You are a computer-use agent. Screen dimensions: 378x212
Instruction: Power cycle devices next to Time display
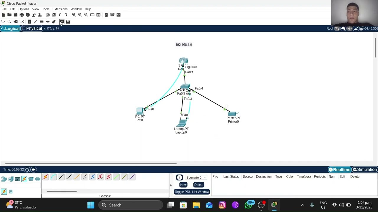point(27,170)
